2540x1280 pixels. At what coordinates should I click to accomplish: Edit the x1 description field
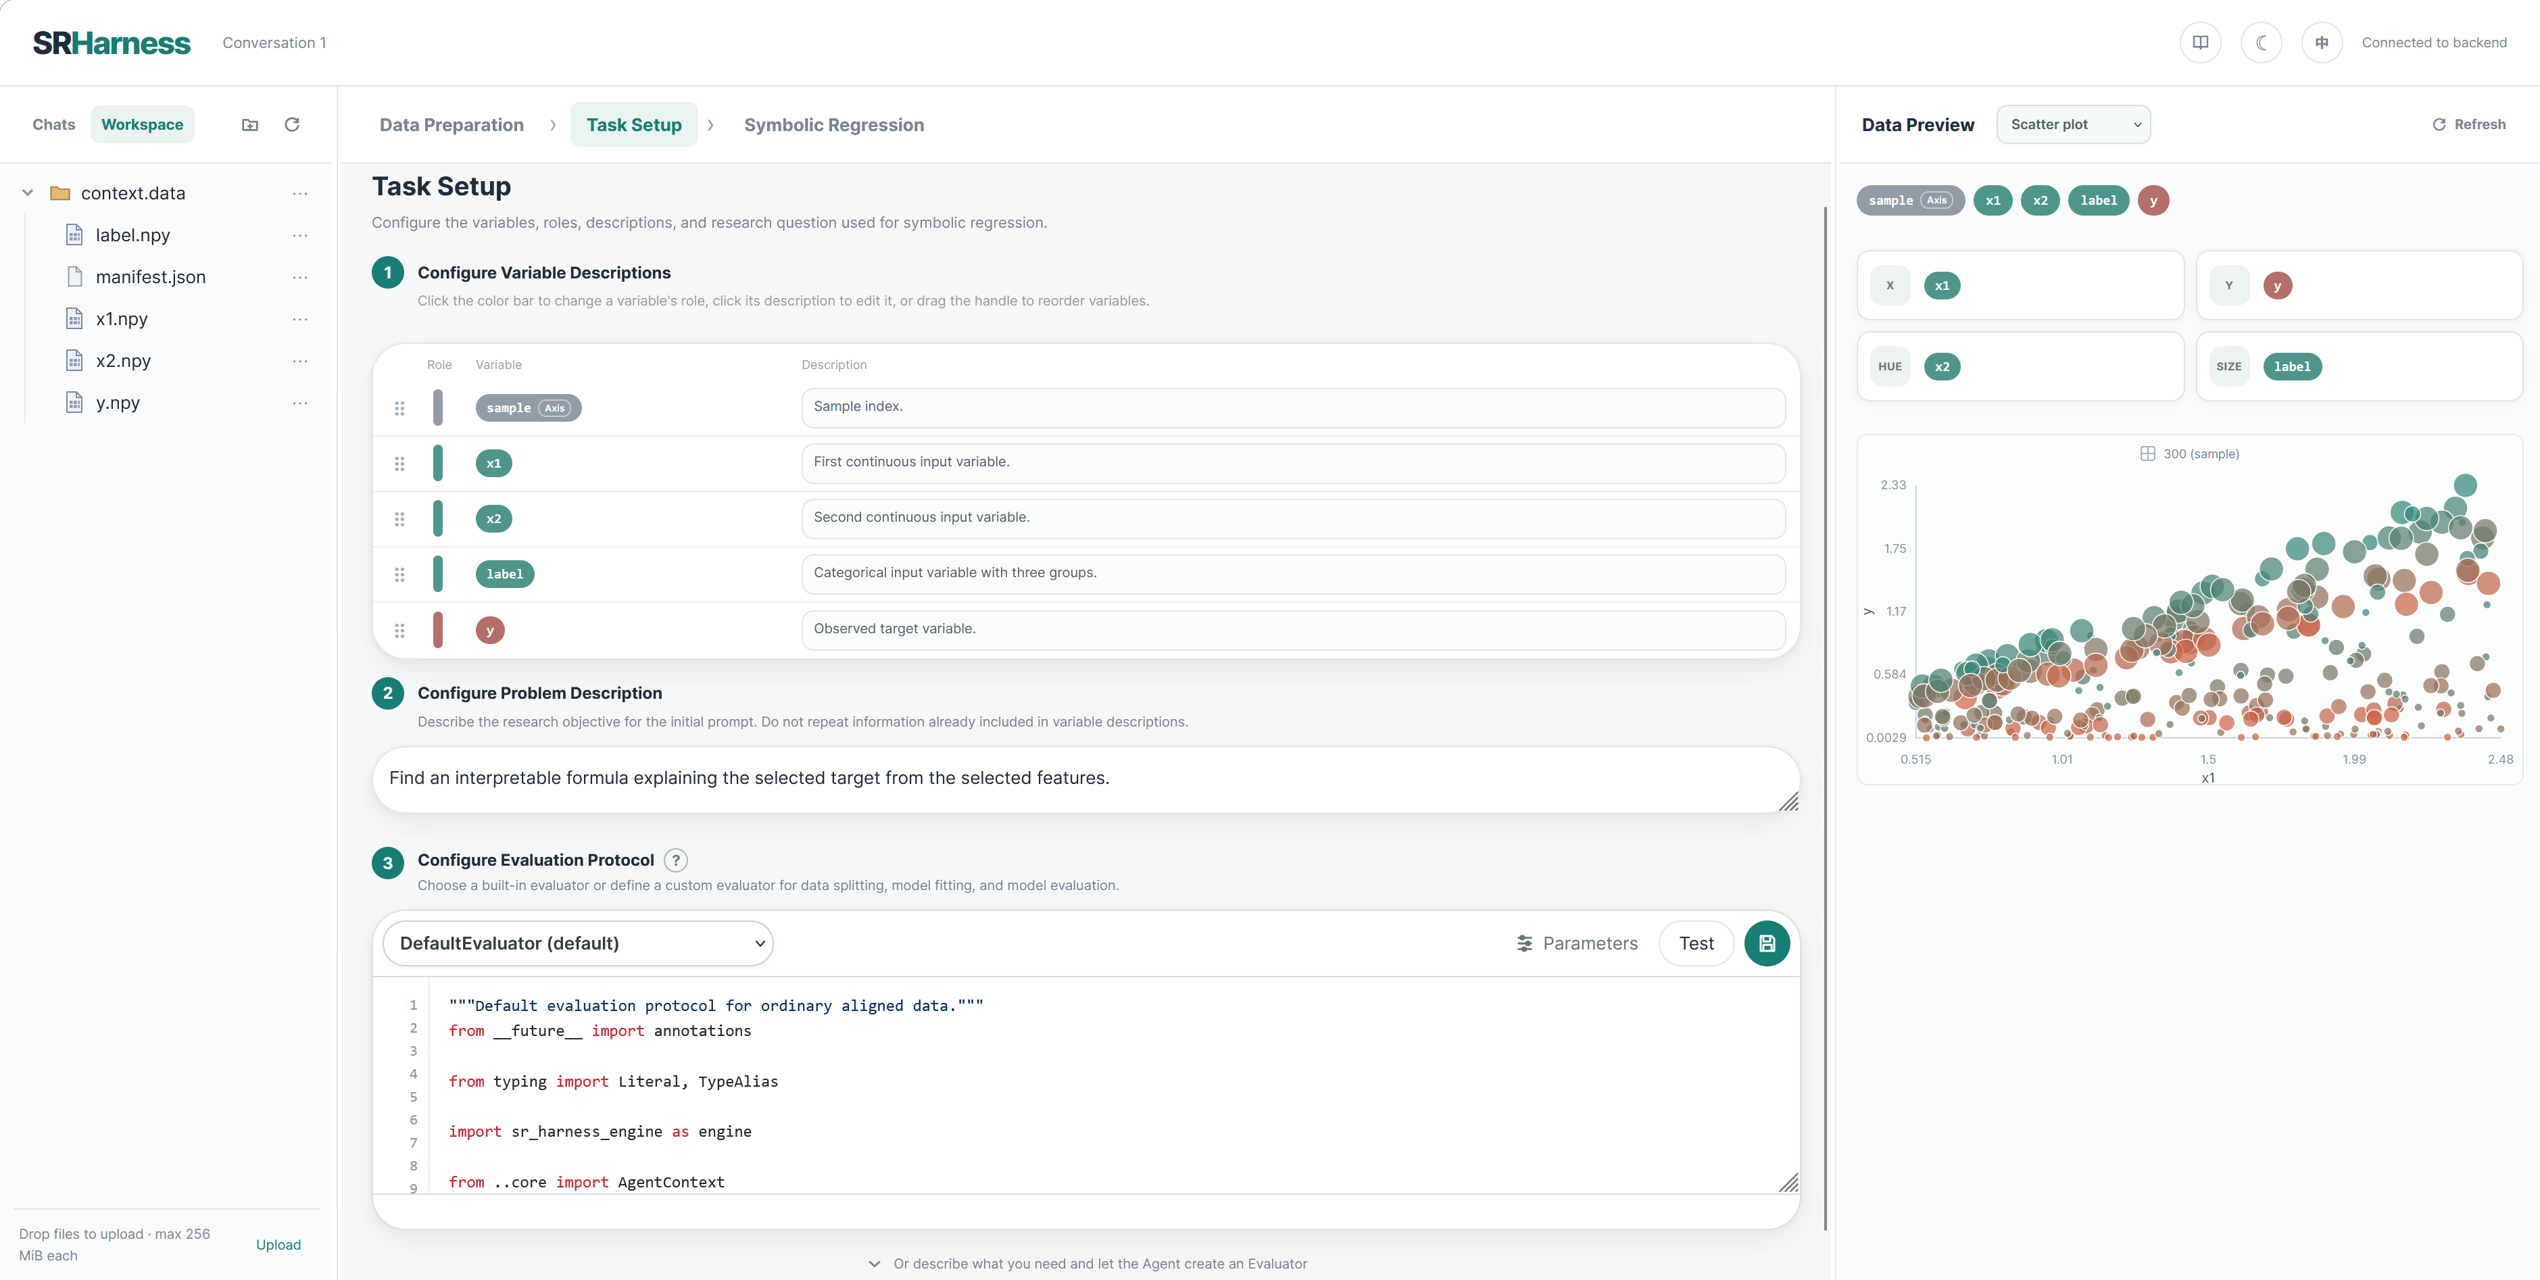coord(1293,462)
